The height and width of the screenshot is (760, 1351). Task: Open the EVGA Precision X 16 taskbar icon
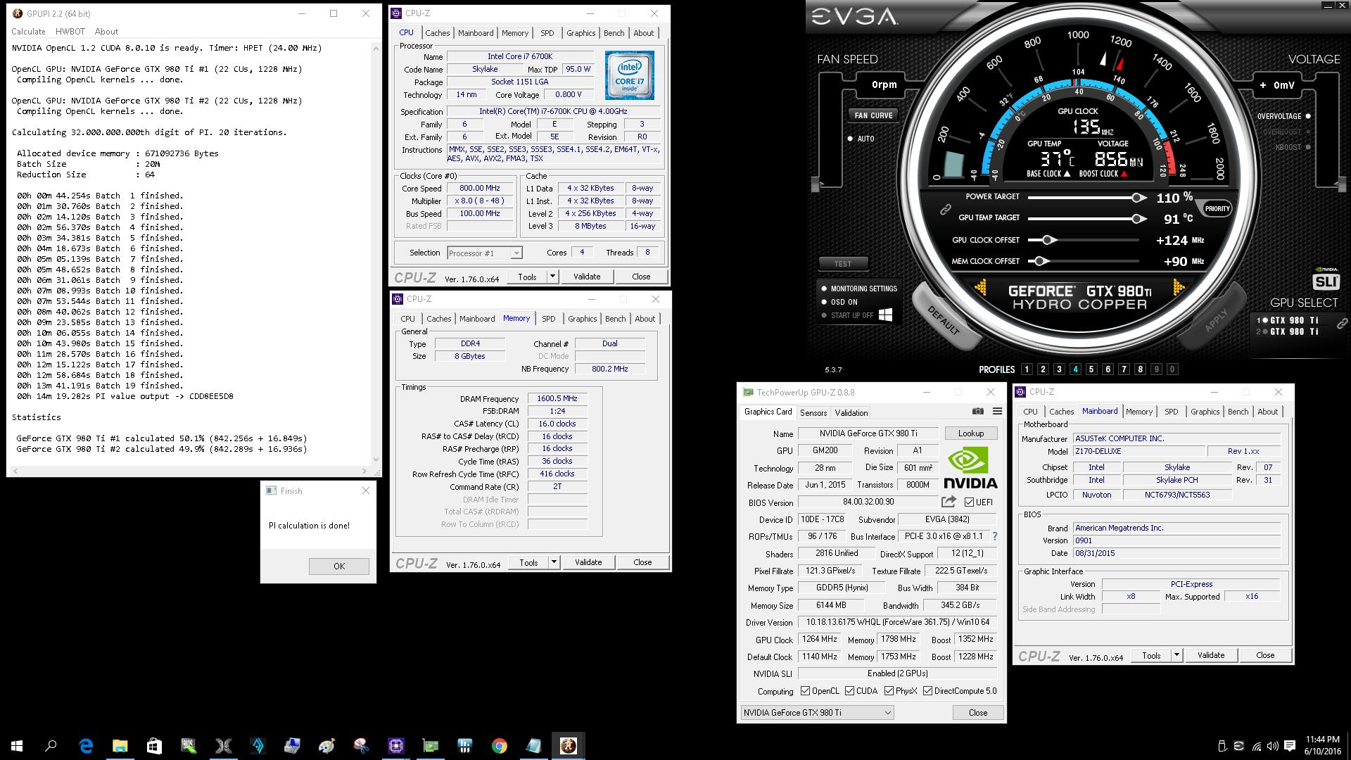pos(223,746)
